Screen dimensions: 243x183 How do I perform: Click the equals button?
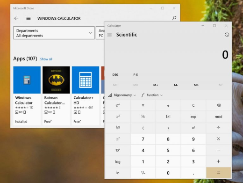[219, 173]
